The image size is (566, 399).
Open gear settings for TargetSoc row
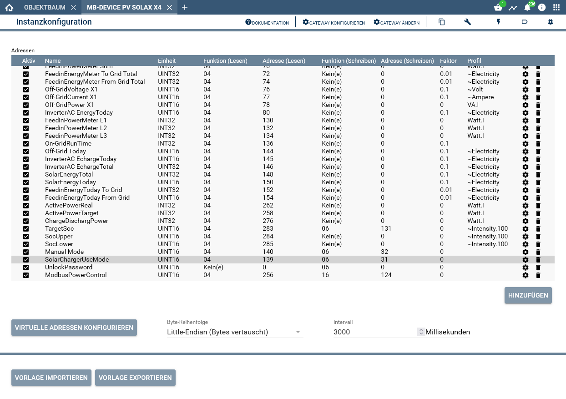526,229
